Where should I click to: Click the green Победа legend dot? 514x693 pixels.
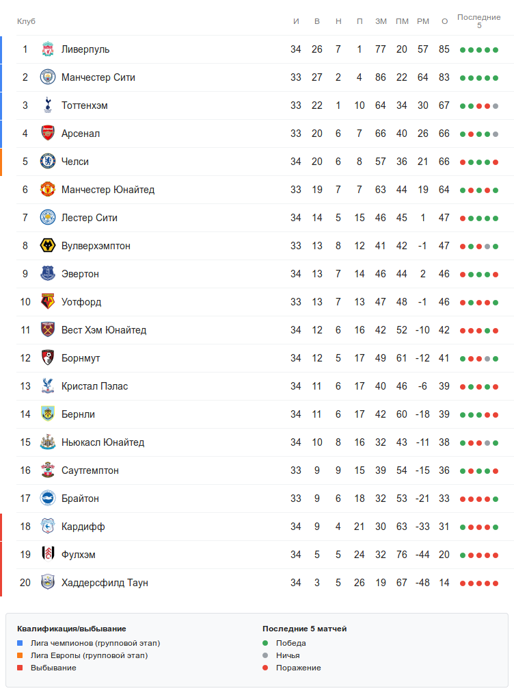[x=265, y=643]
